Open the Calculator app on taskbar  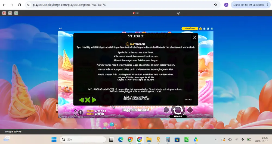(168, 139)
